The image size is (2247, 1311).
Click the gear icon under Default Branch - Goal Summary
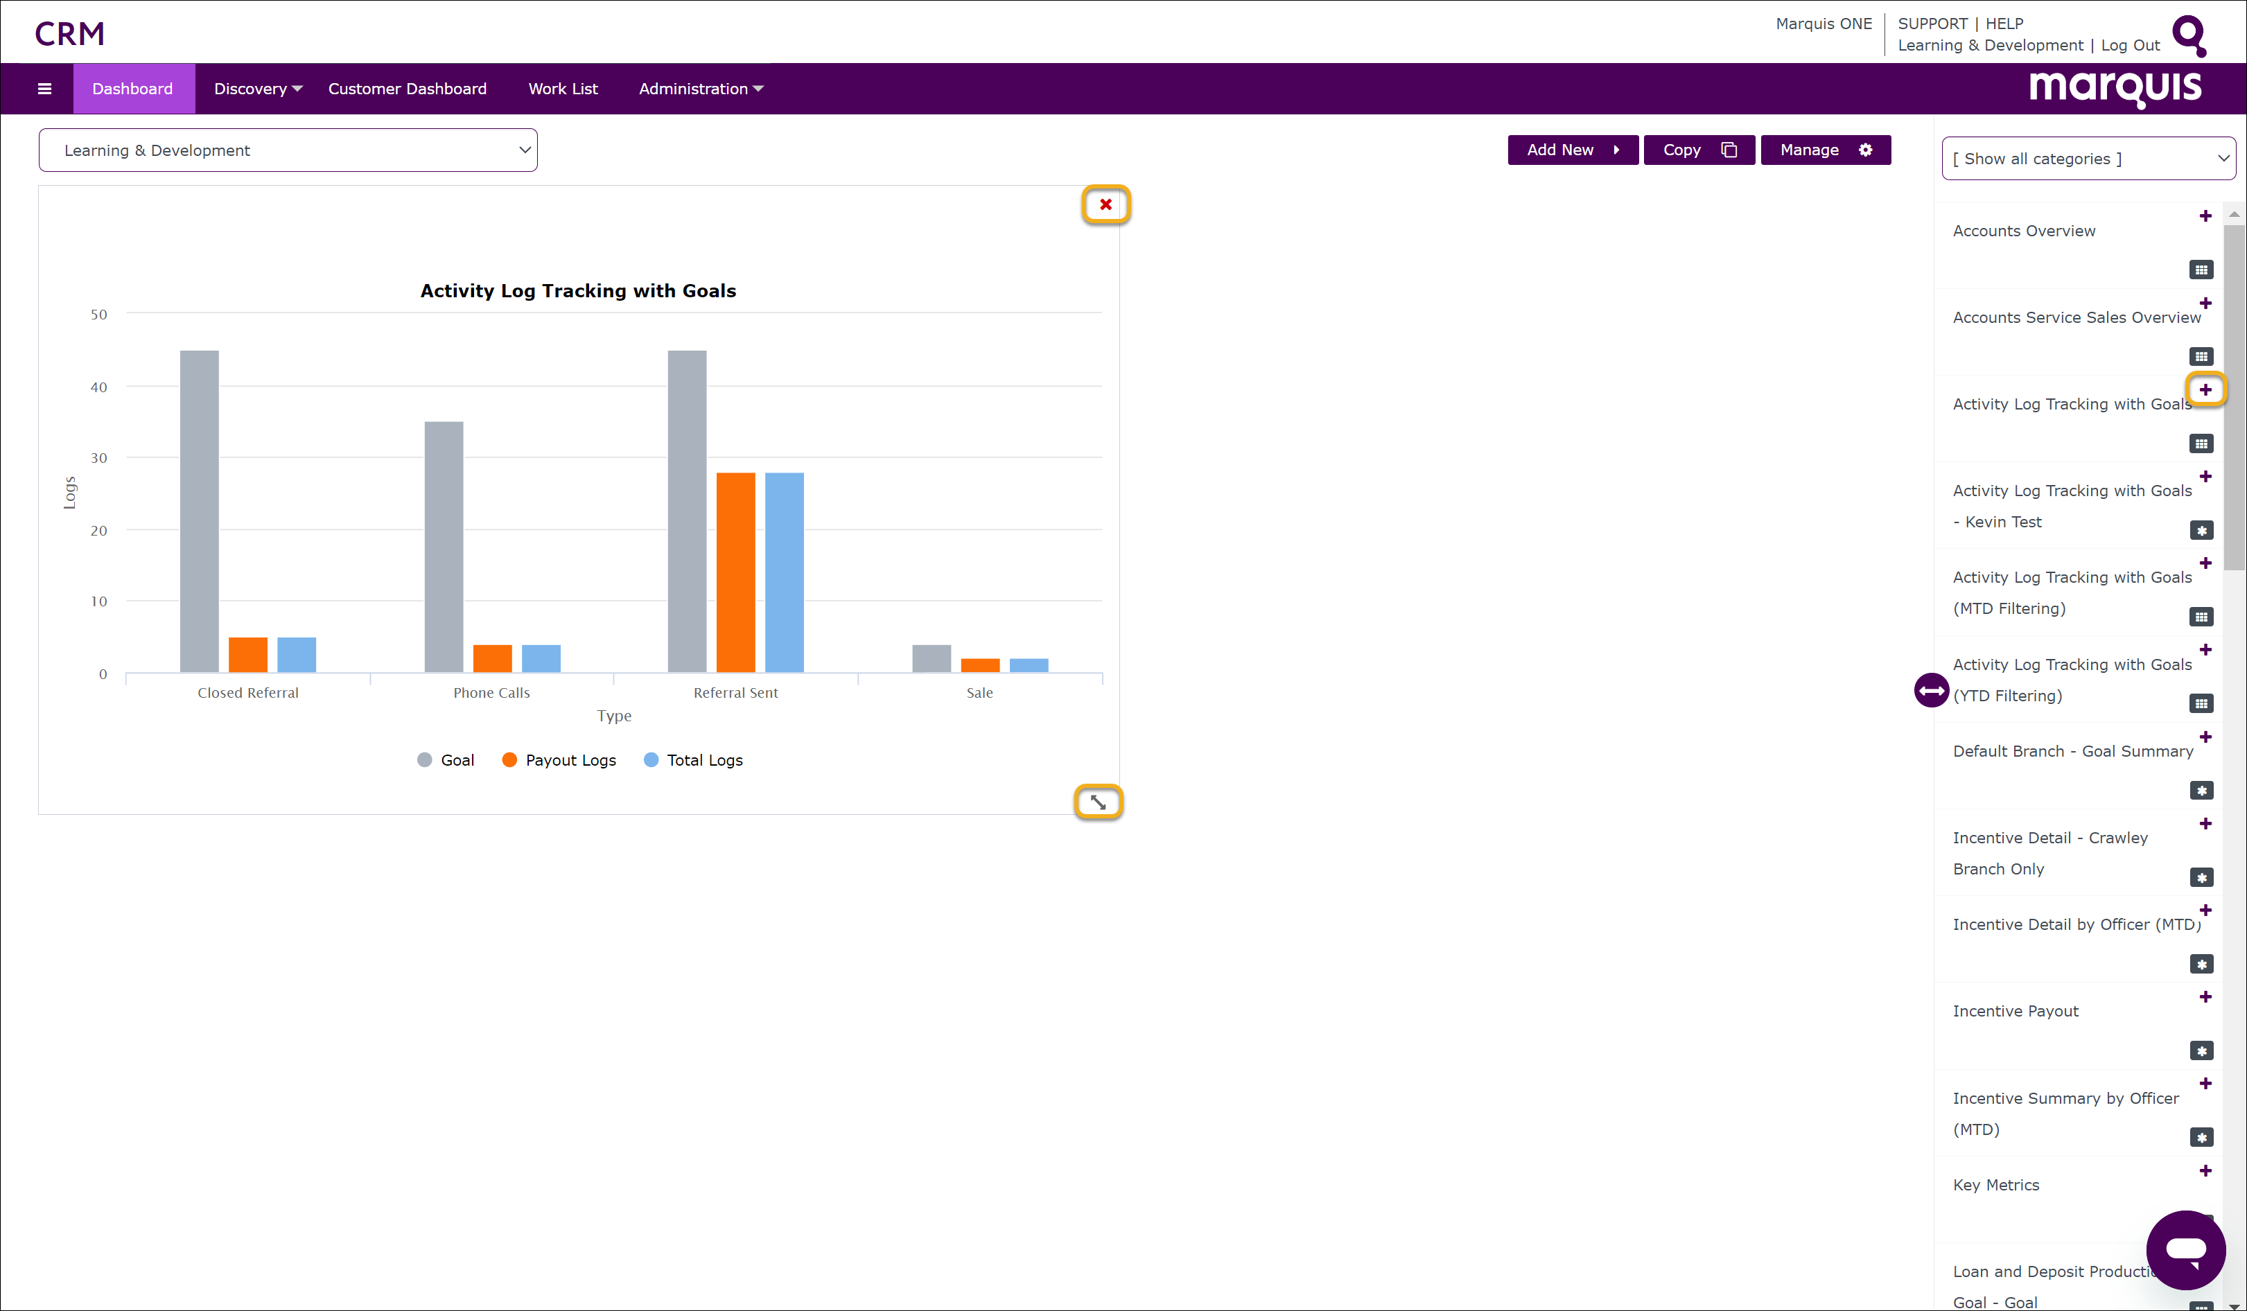pyautogui.click(x=2201, y=791)
